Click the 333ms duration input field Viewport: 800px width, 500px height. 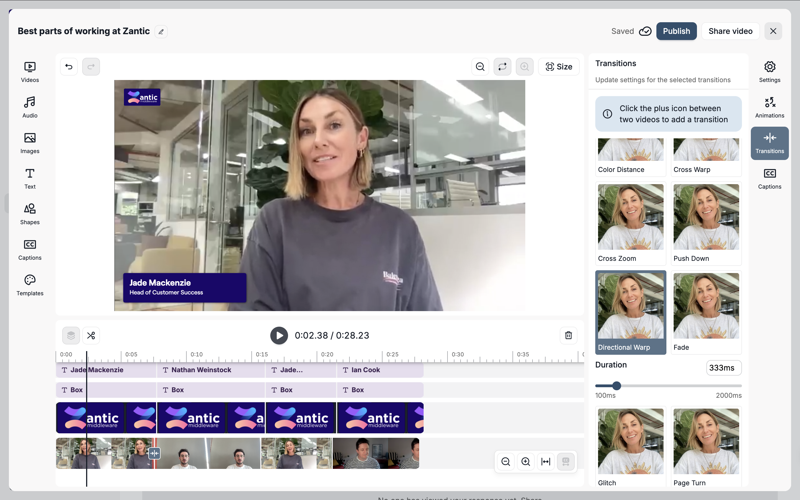(x=724, y=368)
